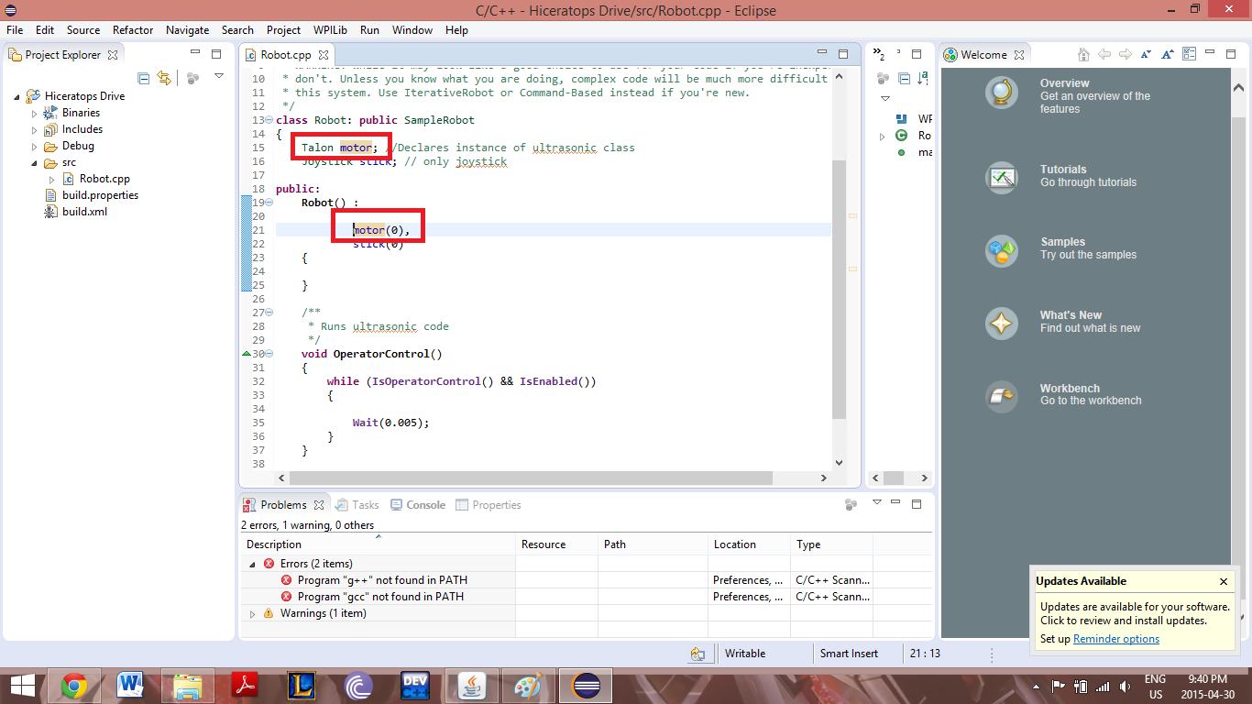This screenshot has height=704, width=1252.
Task: Open the Problems view menu triangle
Action: [x=877, y=502]
